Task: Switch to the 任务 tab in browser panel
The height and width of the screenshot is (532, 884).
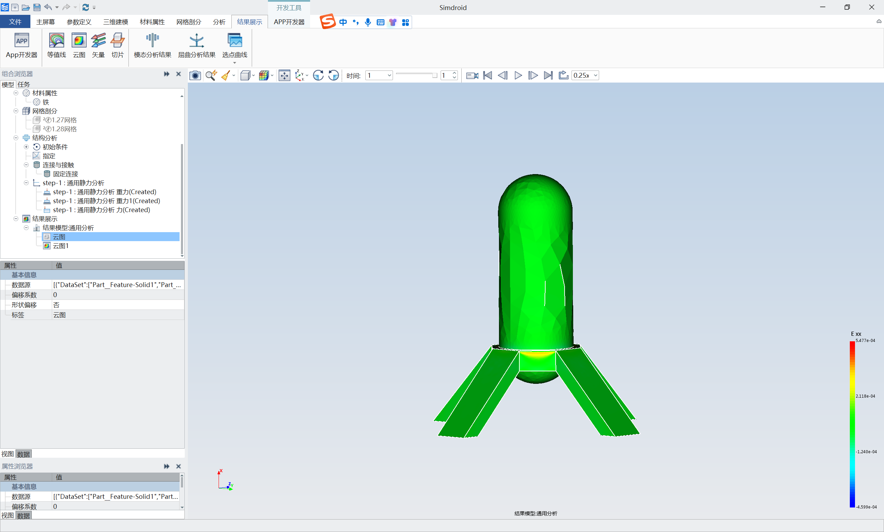Action: (23, 84)
